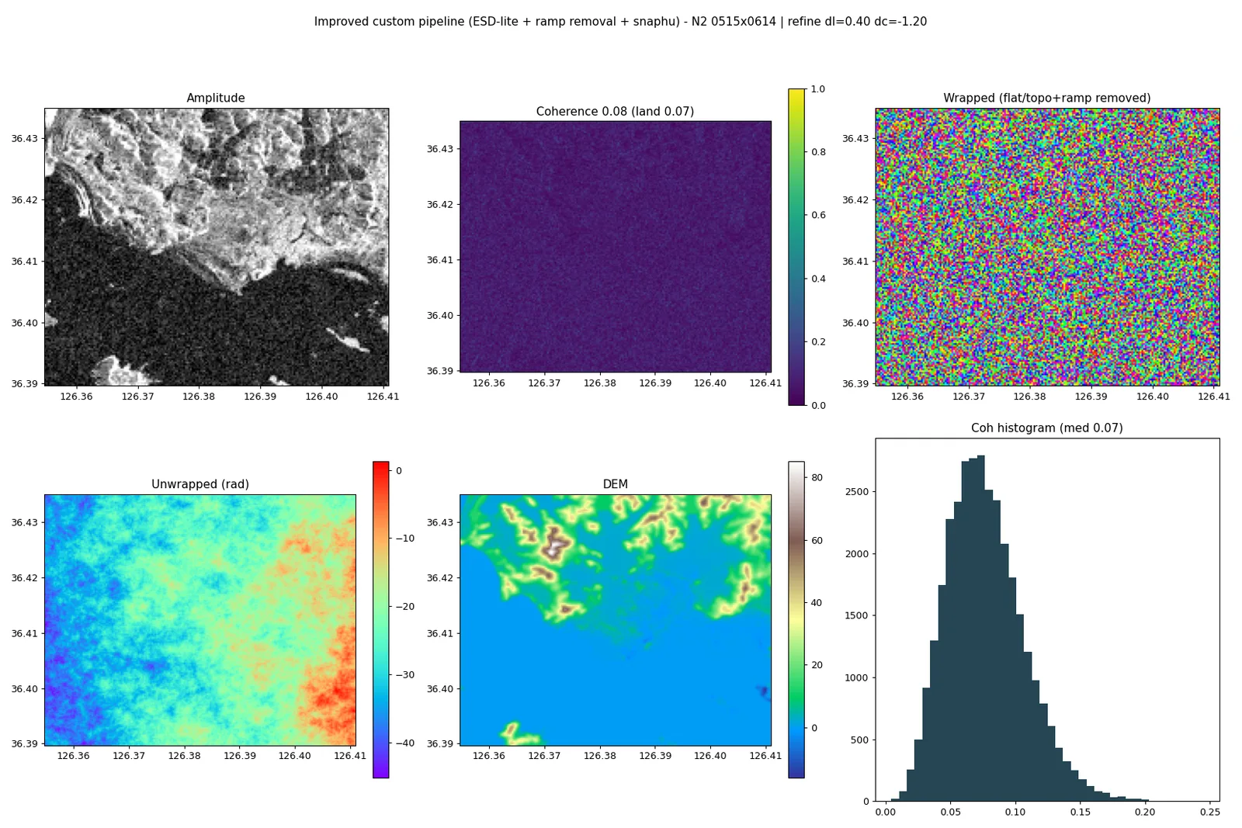Click the −40 label on the Unwrapped colorbar
1242x828 pixels.
(405, 743)
